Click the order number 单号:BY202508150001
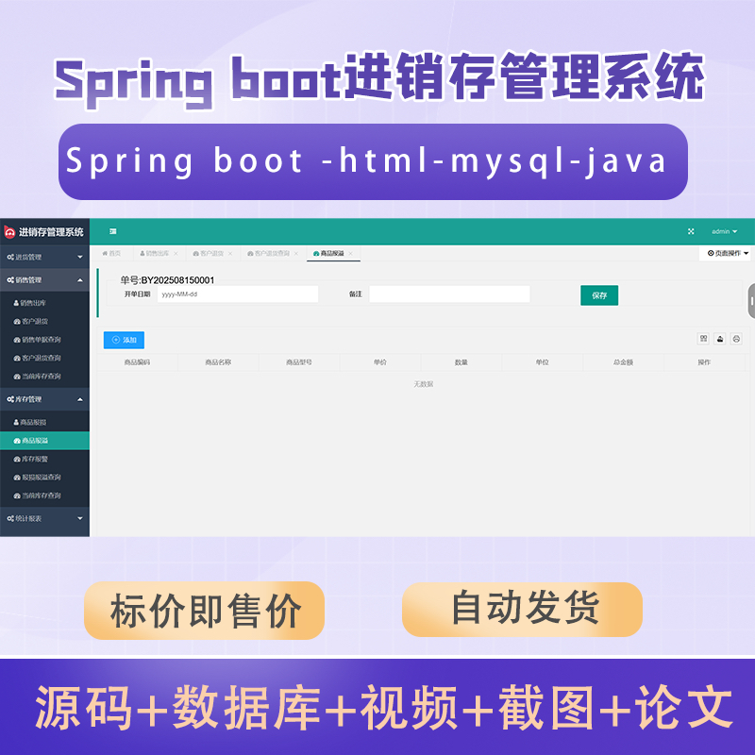The height and width of the screenshot is (755, 755). [167, 280]
